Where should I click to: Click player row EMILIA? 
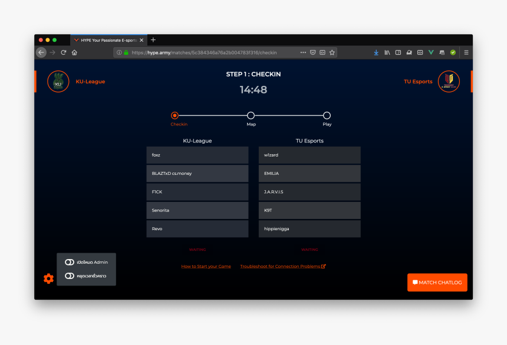point(310,174)
